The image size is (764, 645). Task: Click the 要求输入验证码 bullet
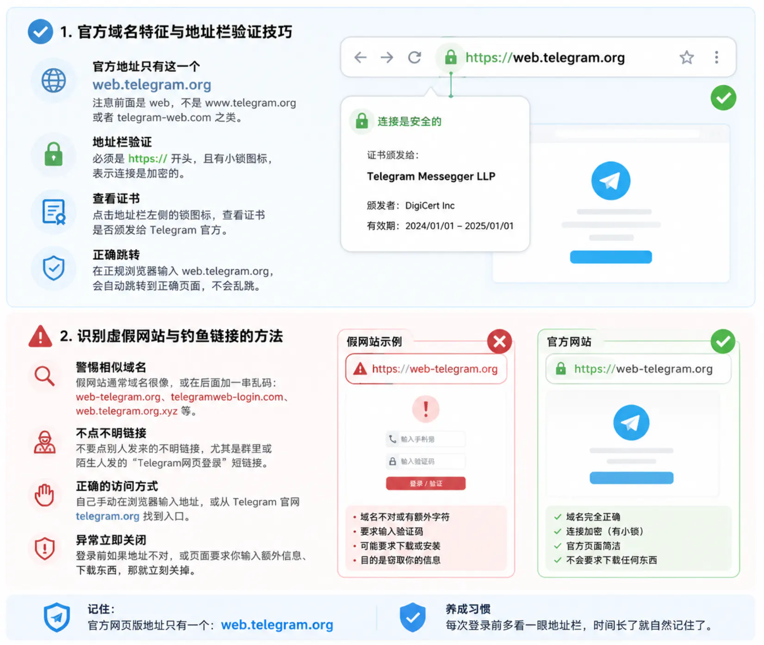coord(387,531)
